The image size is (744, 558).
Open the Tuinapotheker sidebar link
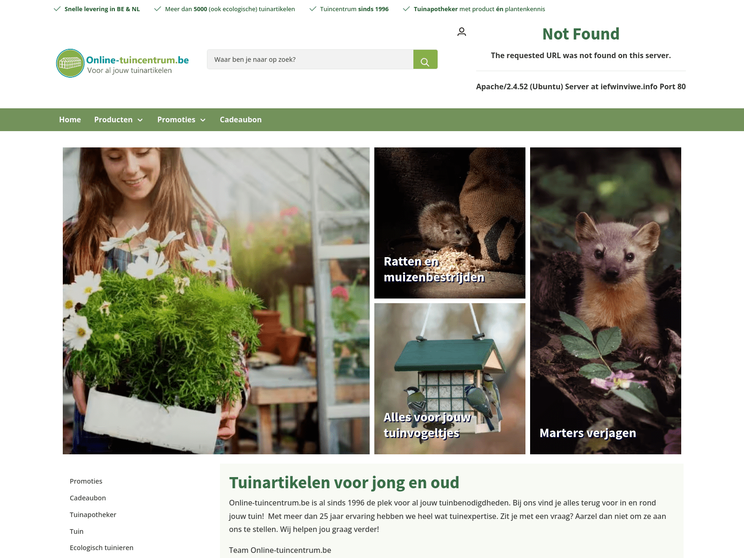pos(93,515)
